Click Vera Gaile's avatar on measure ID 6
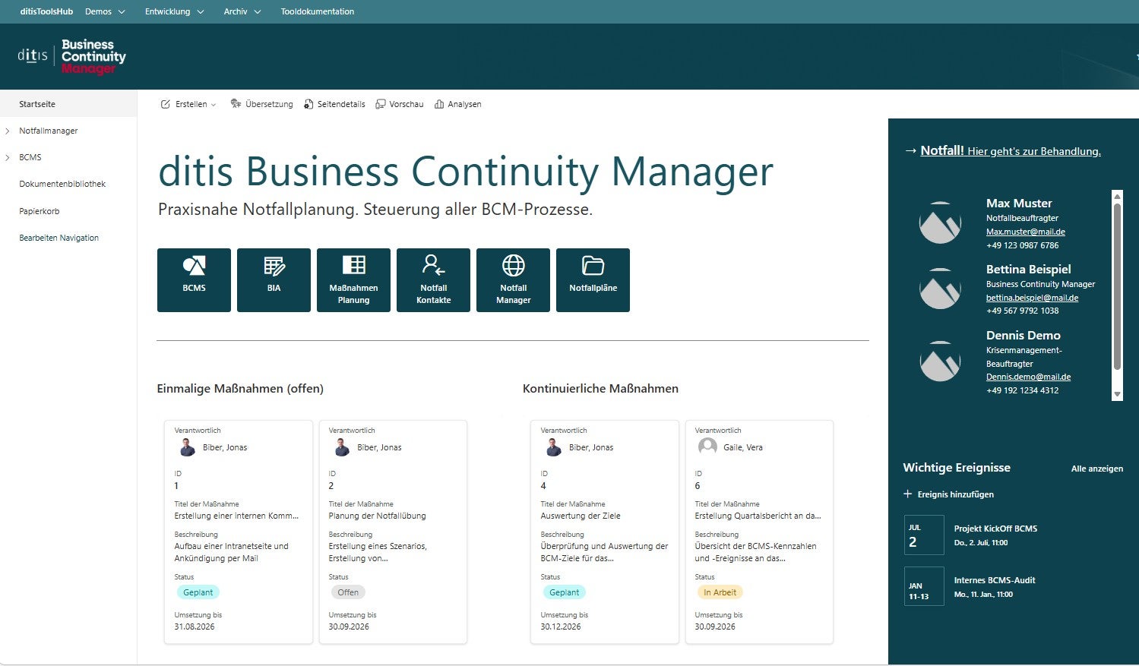The image size is (1139, 666). [x=707, y=447]
